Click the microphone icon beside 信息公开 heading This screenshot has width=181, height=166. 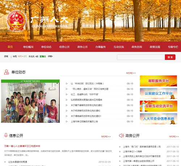click(6, 135)
